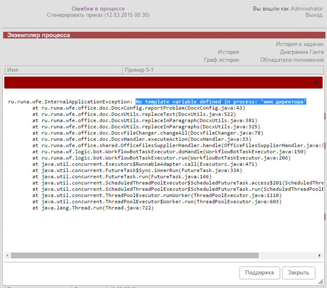The height and width of the screenshot is (288, 327).
Task: Open the Граф истории link
Action: pyautogui.click(x=221, y=60)
